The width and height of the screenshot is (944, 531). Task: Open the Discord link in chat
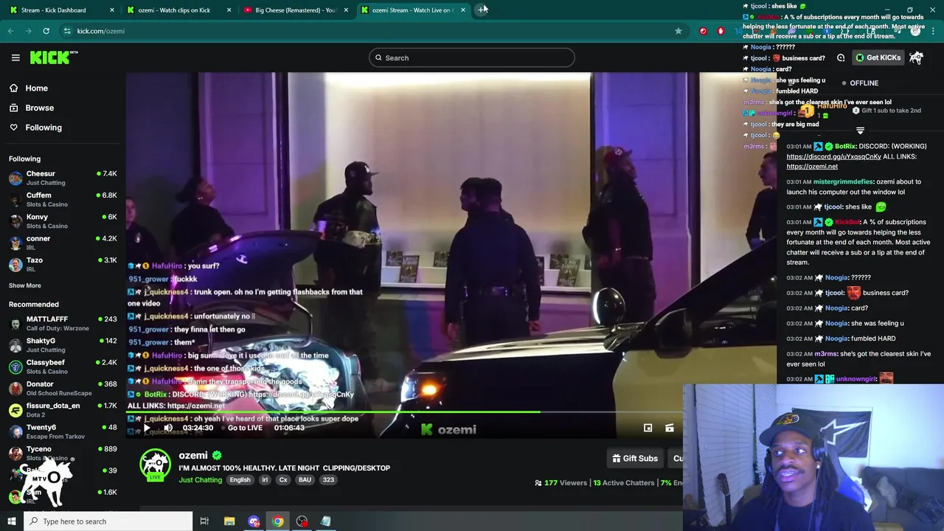(833, 156)
